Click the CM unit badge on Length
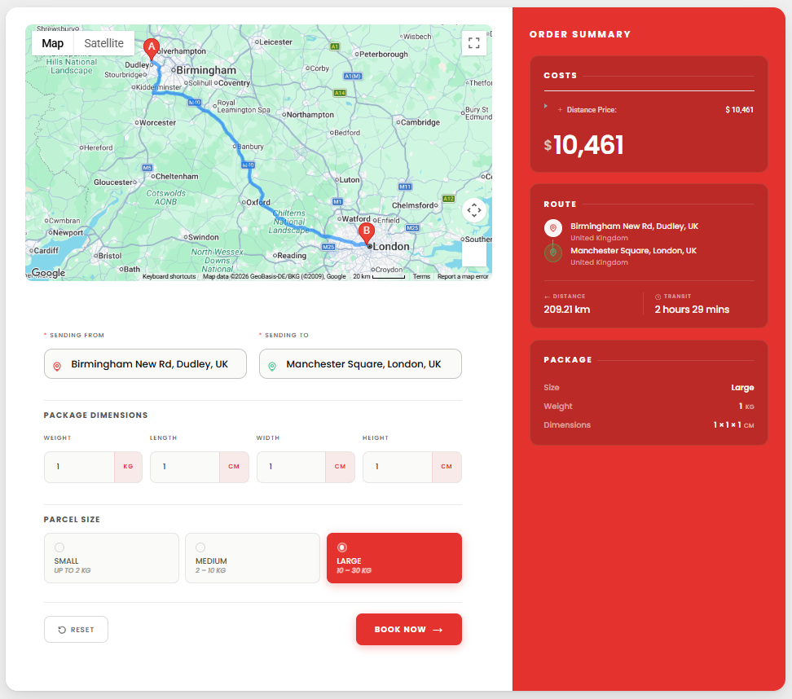The width and height of the screenshot is (792, 699). (x=234, y=467)
